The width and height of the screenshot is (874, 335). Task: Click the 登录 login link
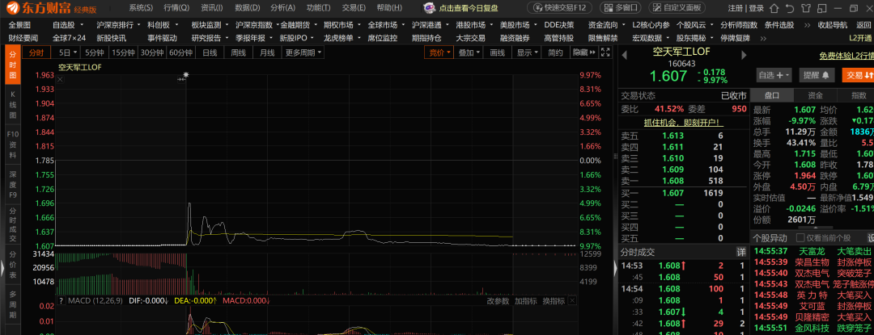(756, 8)
